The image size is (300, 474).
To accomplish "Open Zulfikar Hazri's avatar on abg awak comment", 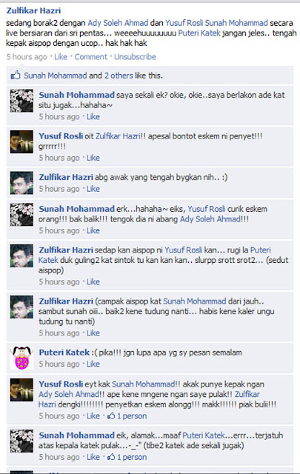I will (x=21, y=183).
